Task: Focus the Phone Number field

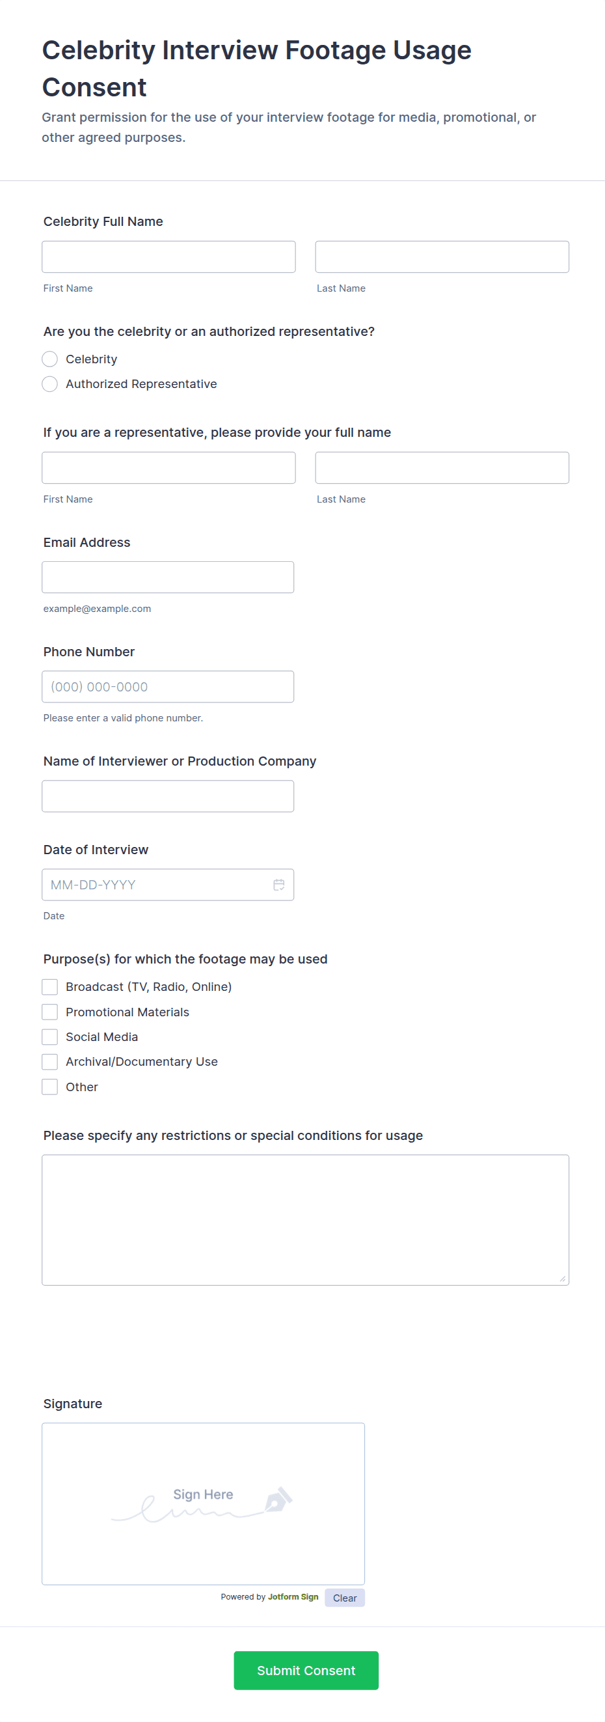Action: 168,687
